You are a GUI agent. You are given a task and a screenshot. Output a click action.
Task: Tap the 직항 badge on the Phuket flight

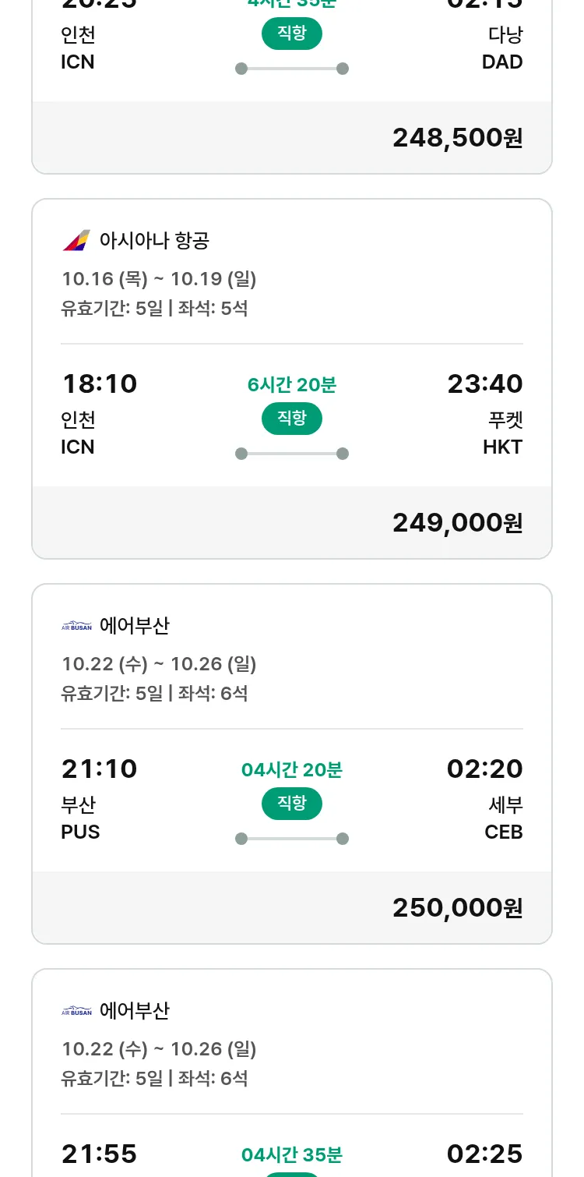pos(292,419)
